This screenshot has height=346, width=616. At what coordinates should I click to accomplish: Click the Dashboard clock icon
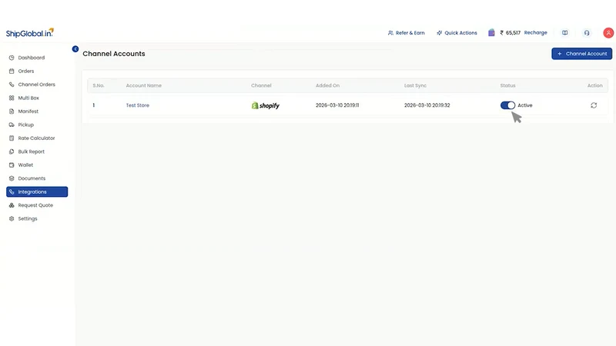click(x=12, y=58)
